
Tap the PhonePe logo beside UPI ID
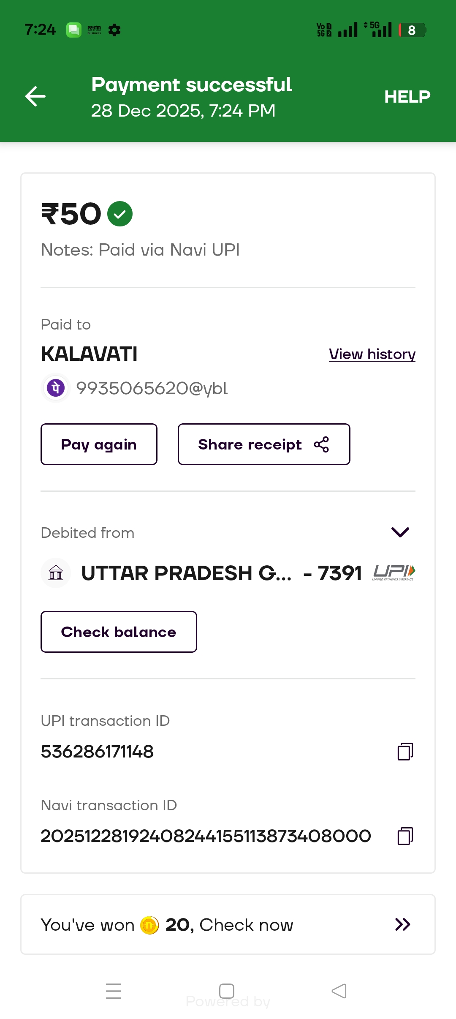click(56, 388)
